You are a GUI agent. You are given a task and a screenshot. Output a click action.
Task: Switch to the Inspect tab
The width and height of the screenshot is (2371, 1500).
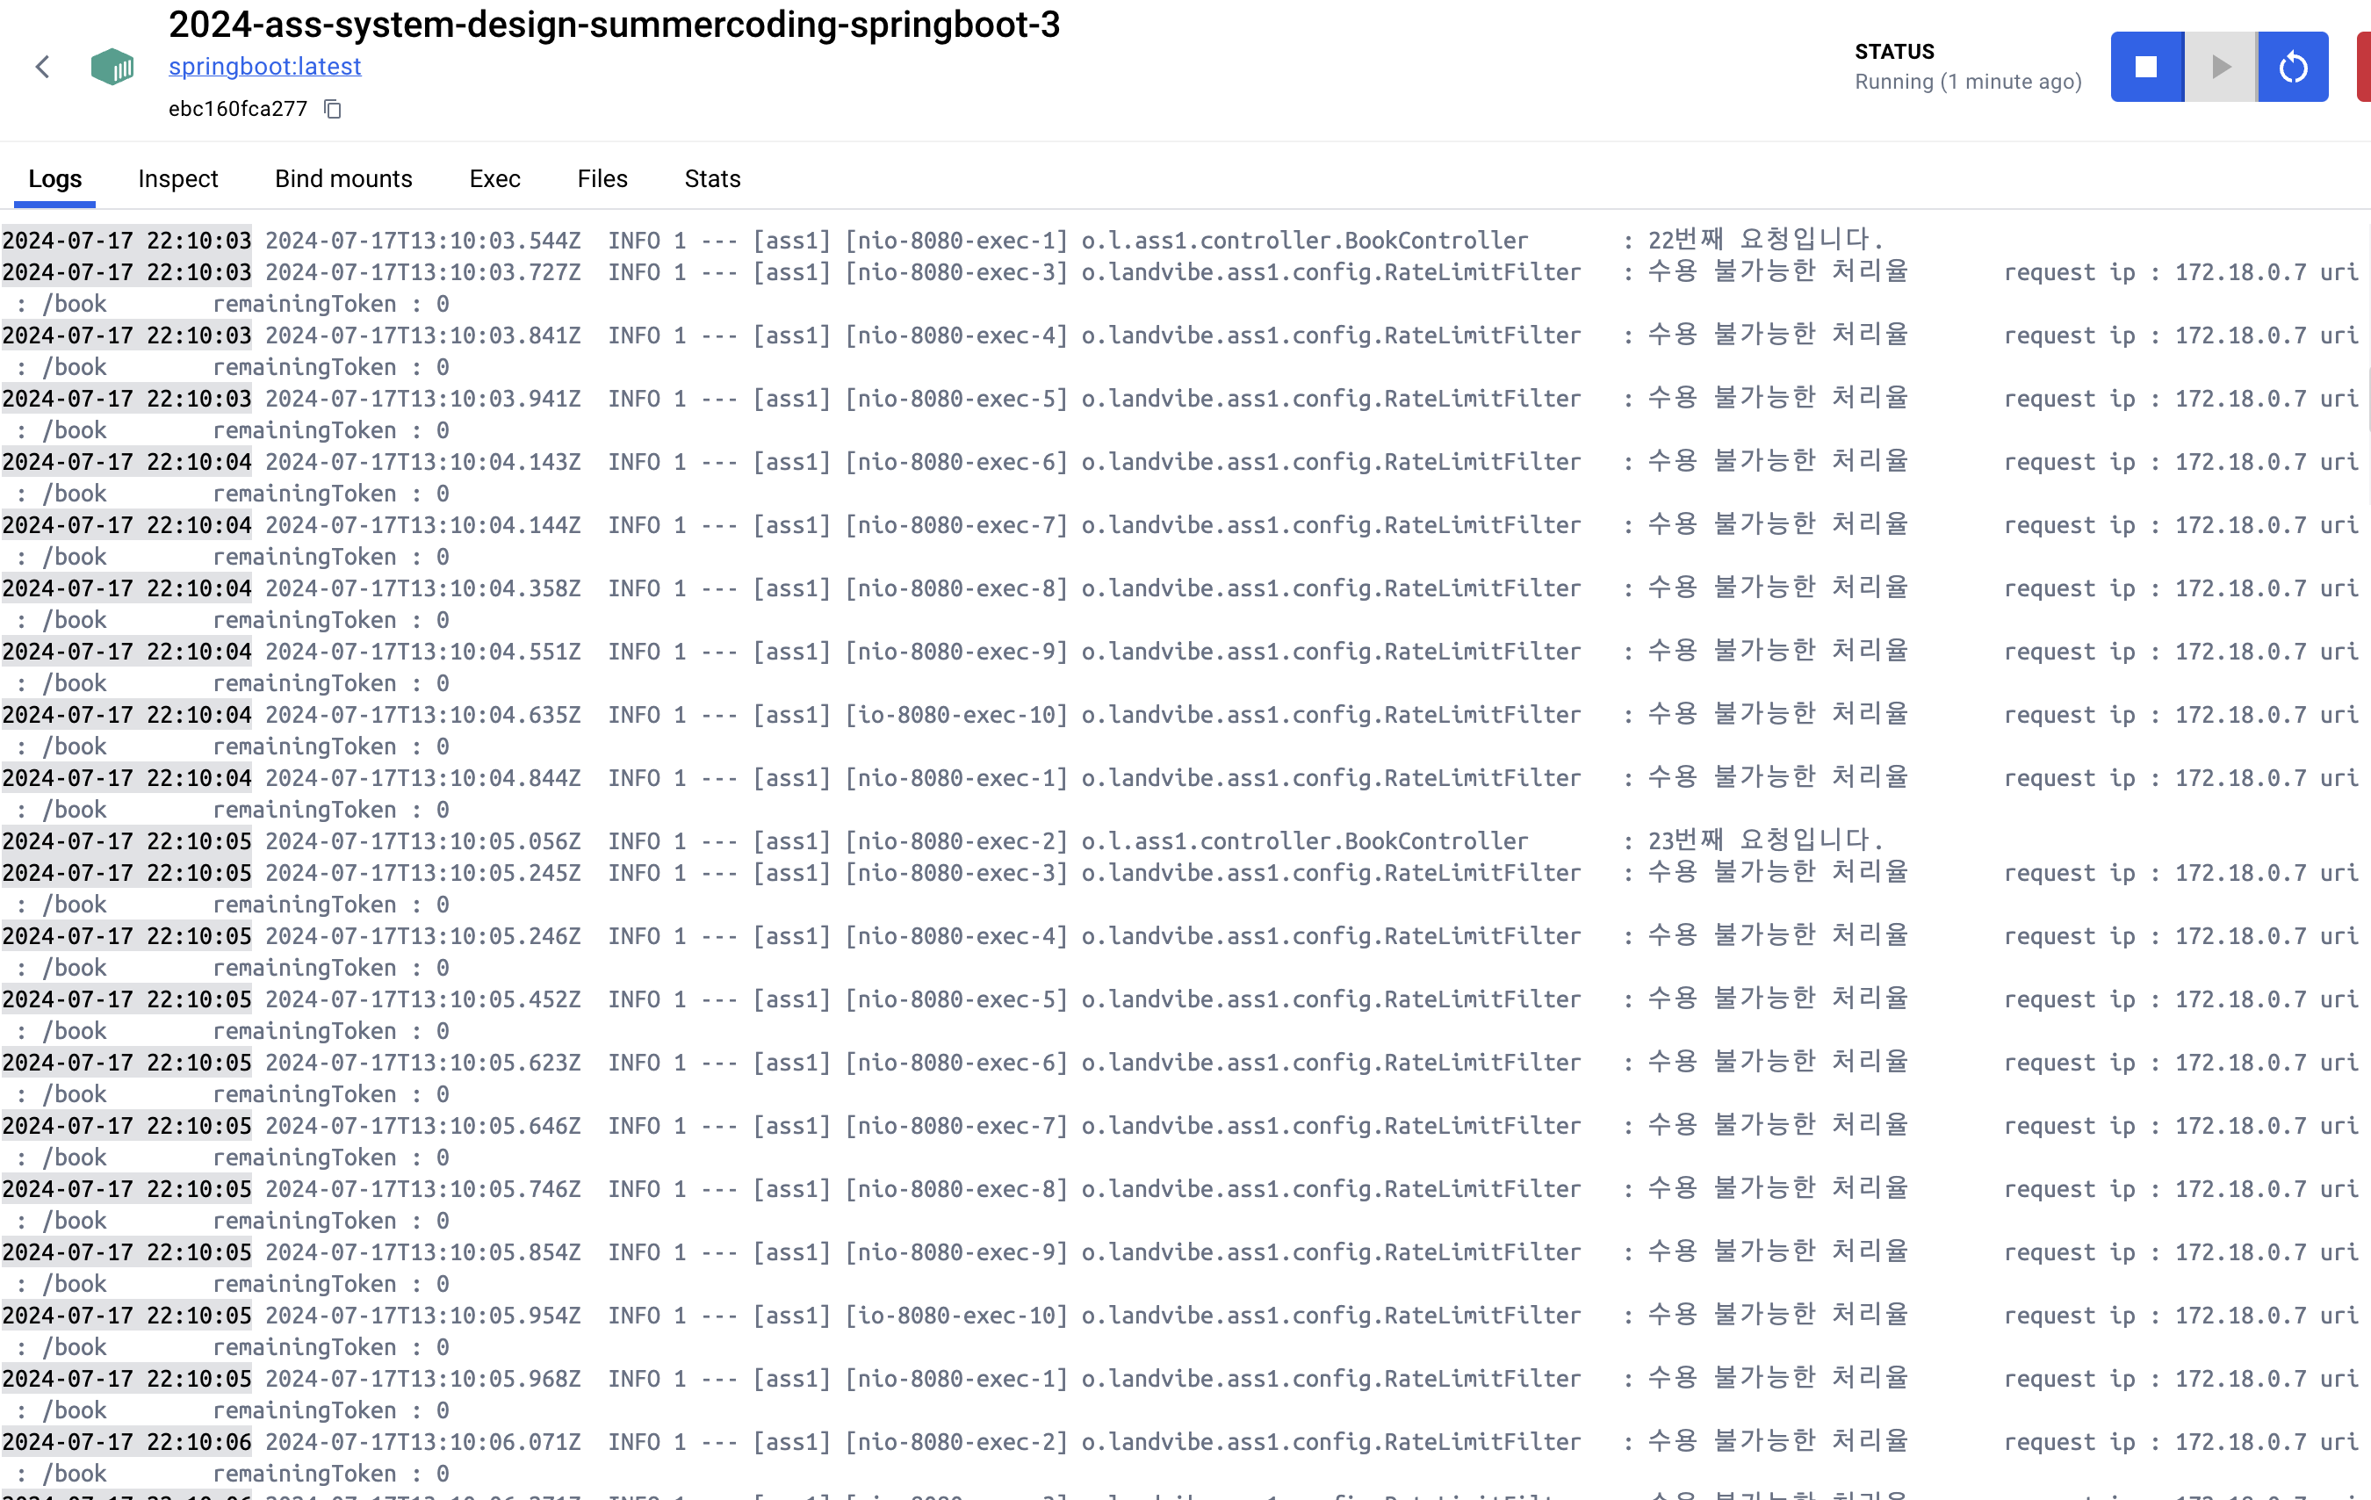(177, 178)
